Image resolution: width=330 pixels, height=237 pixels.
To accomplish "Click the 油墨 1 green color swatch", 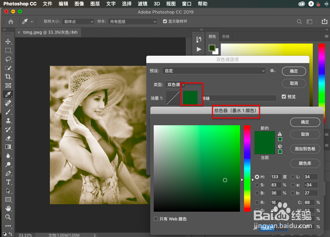I will (x=190, y=98).
